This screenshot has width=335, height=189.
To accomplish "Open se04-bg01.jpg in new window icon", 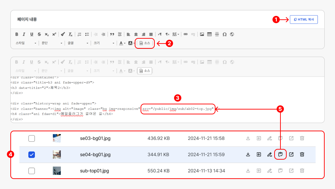I will pyautogui.click(x=291, y=154).
